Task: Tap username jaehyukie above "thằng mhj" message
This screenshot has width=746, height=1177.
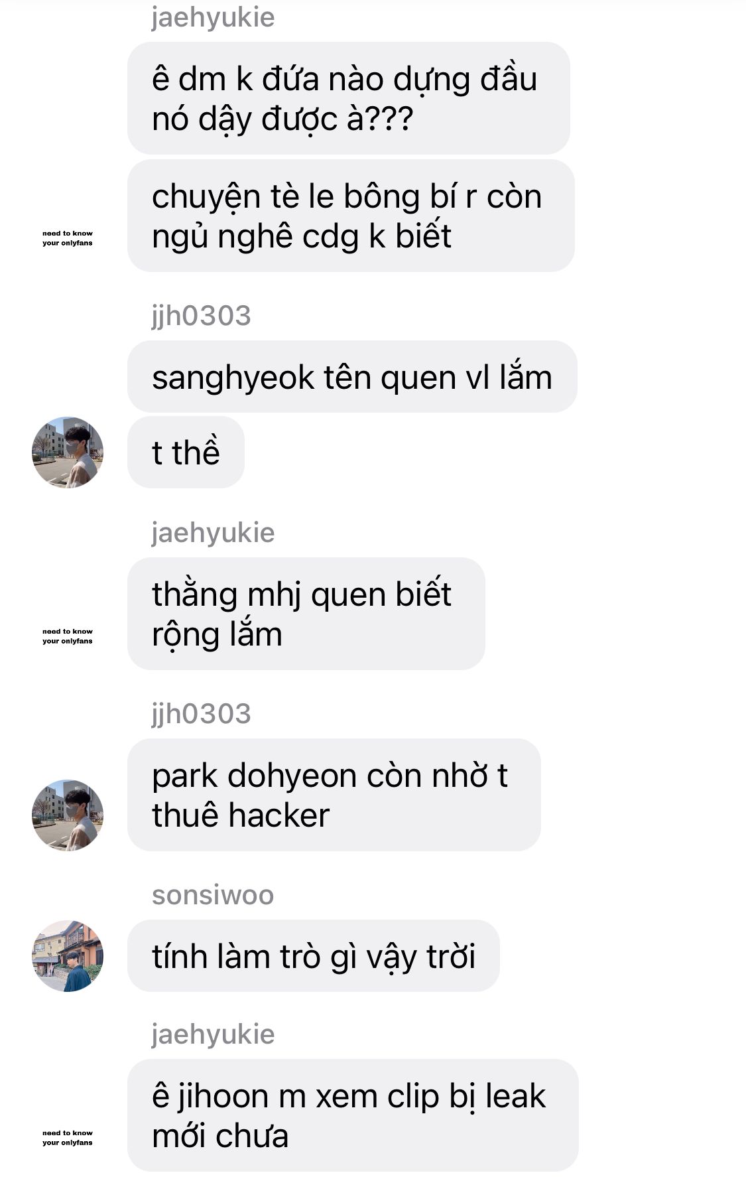Action: (213, 533)
